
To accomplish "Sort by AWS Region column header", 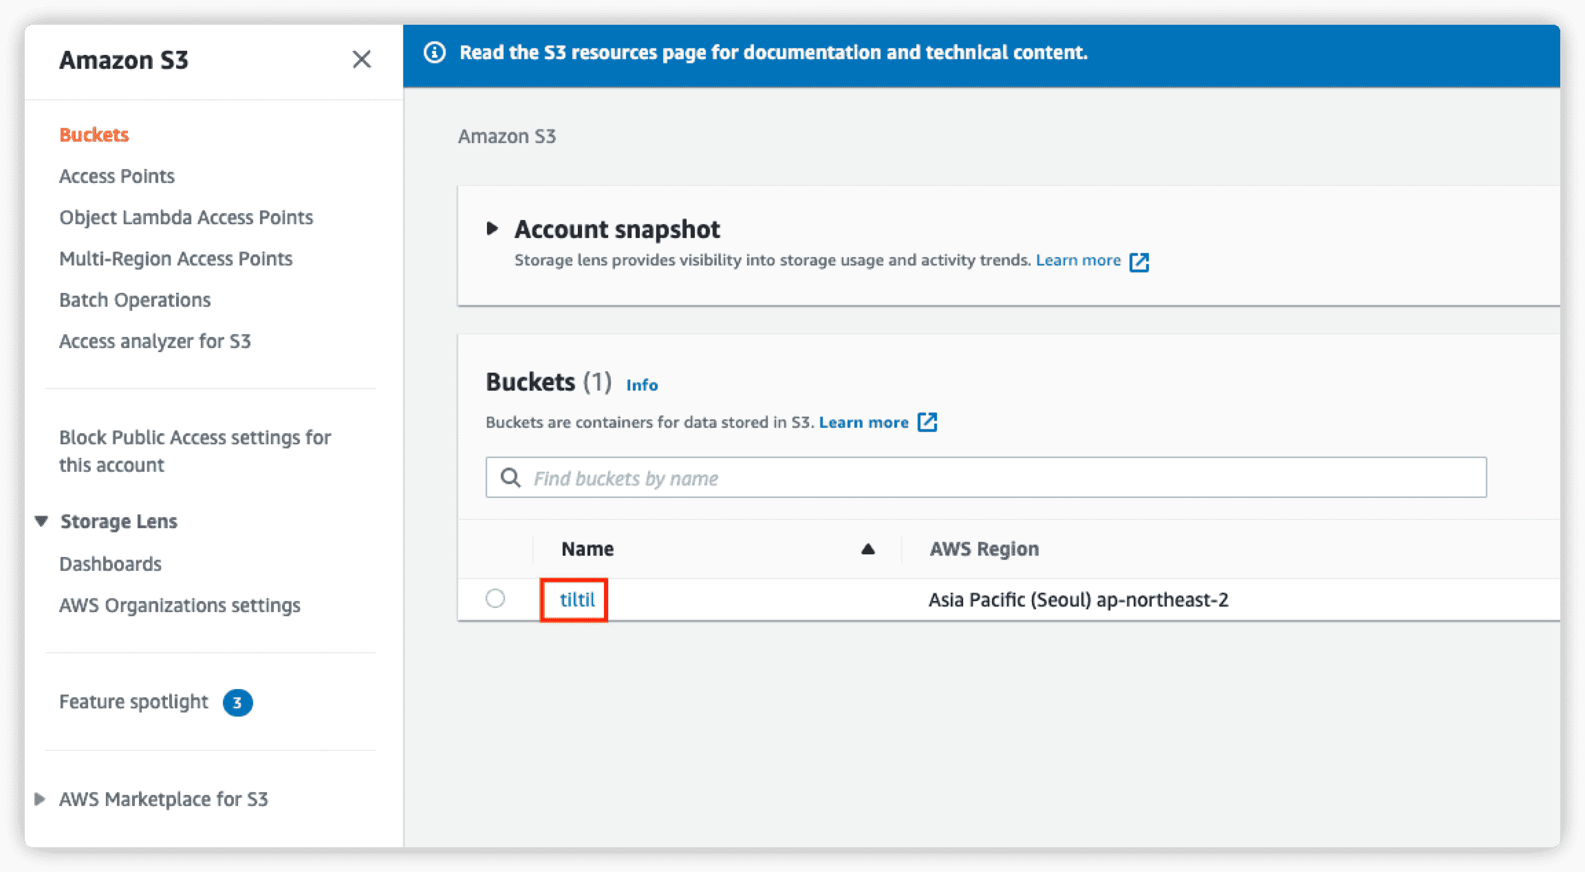I will [984, 549].
